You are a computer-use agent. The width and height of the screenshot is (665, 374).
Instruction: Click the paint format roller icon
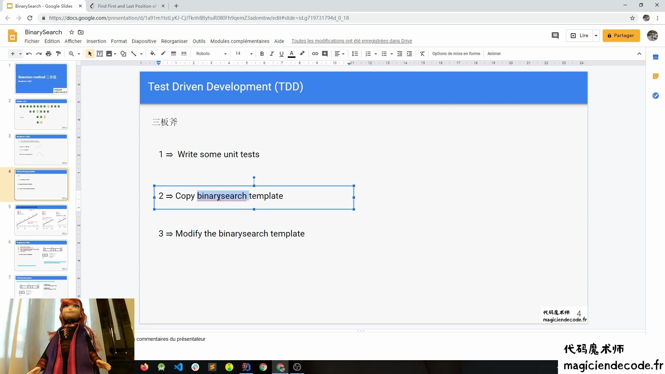point(58,54)
